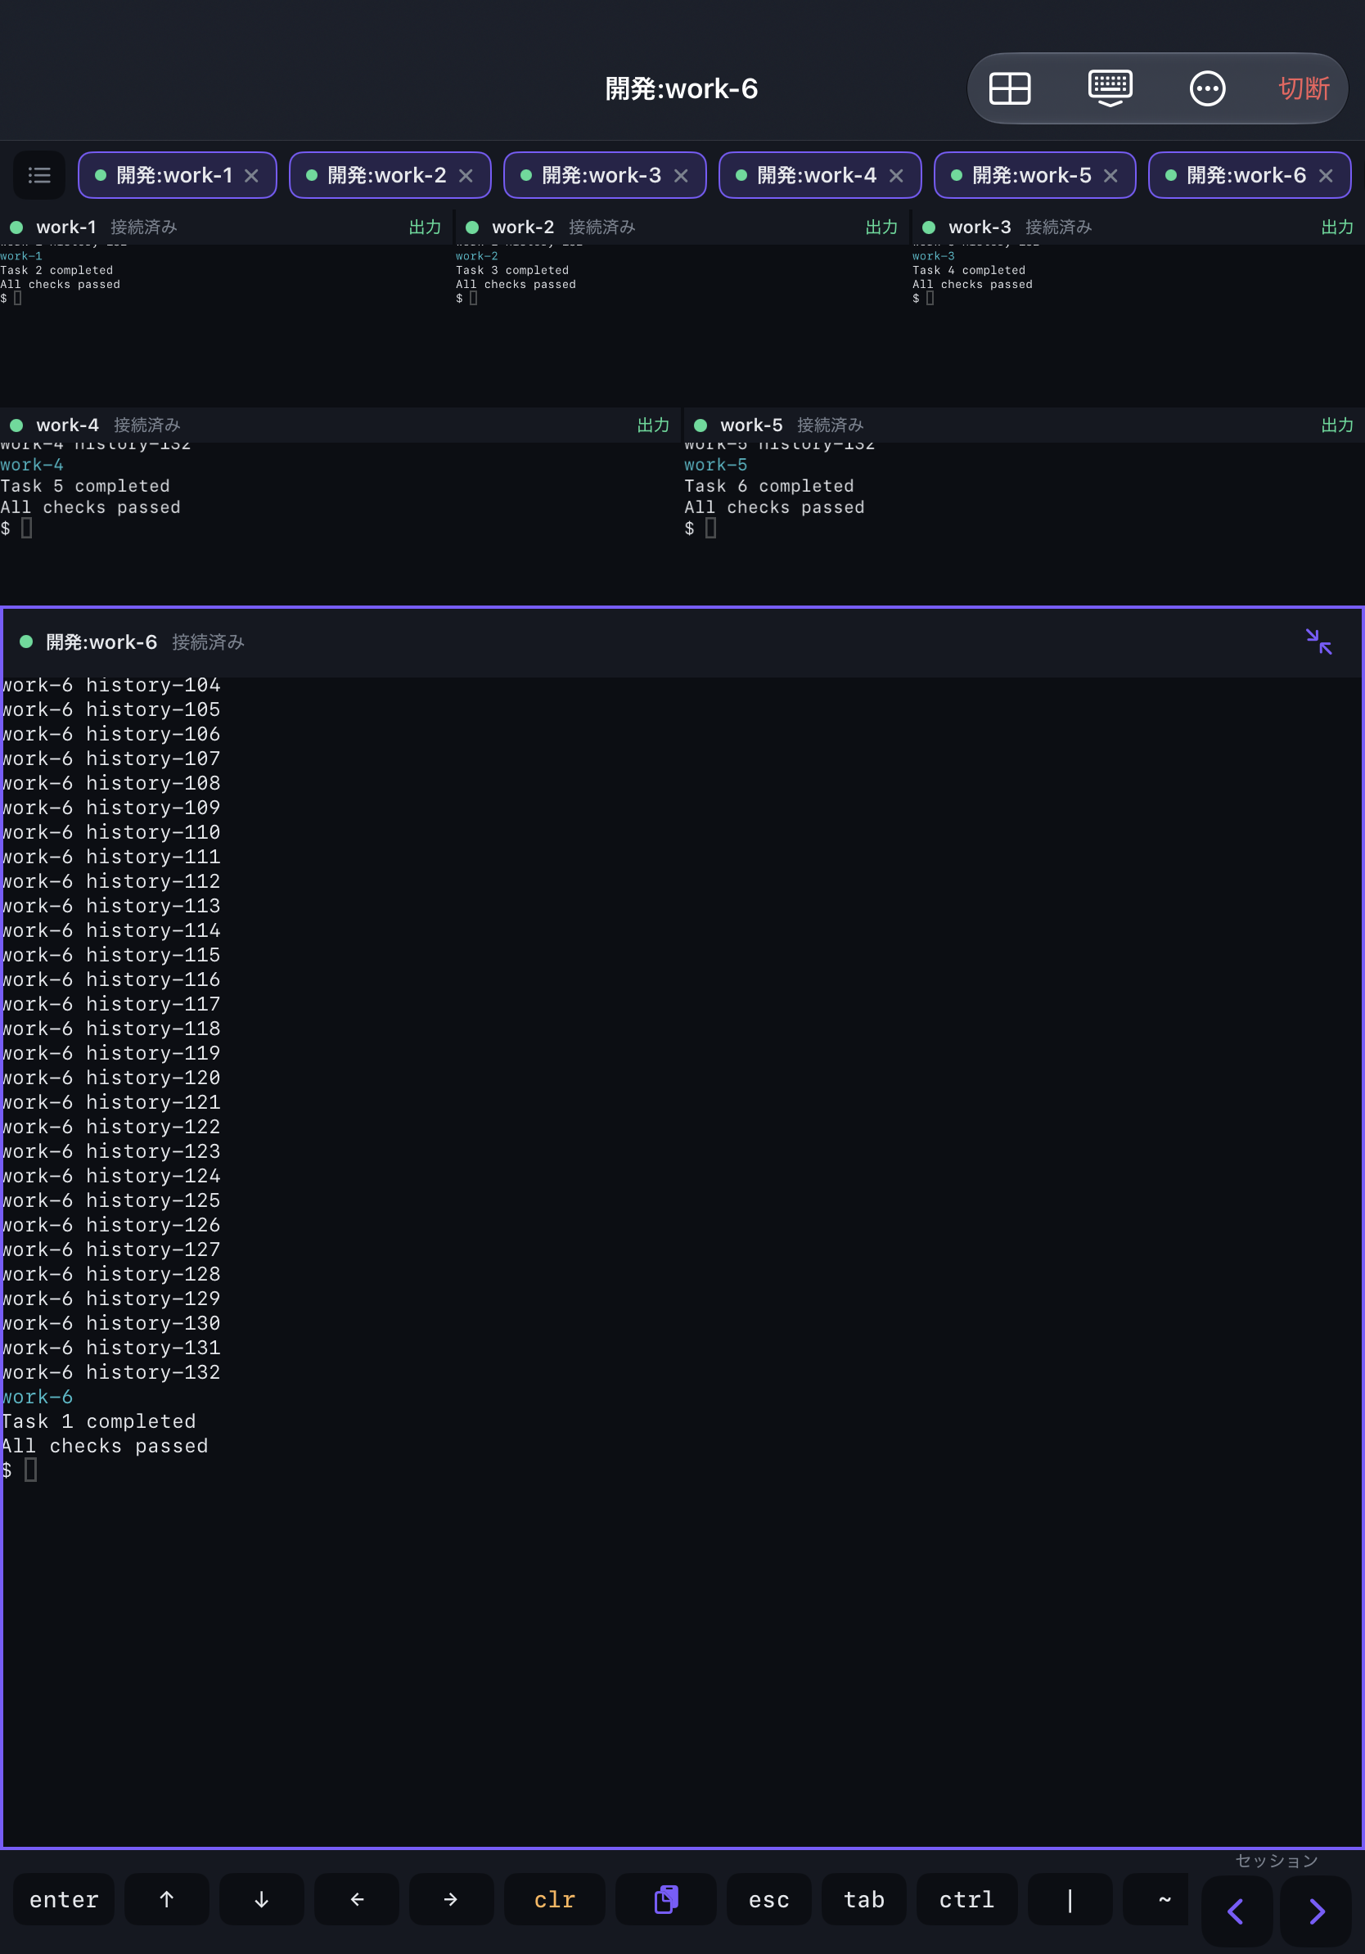Tap the up arrow key
Screen dimensions: 1365x1954
tap(167, 1899)
